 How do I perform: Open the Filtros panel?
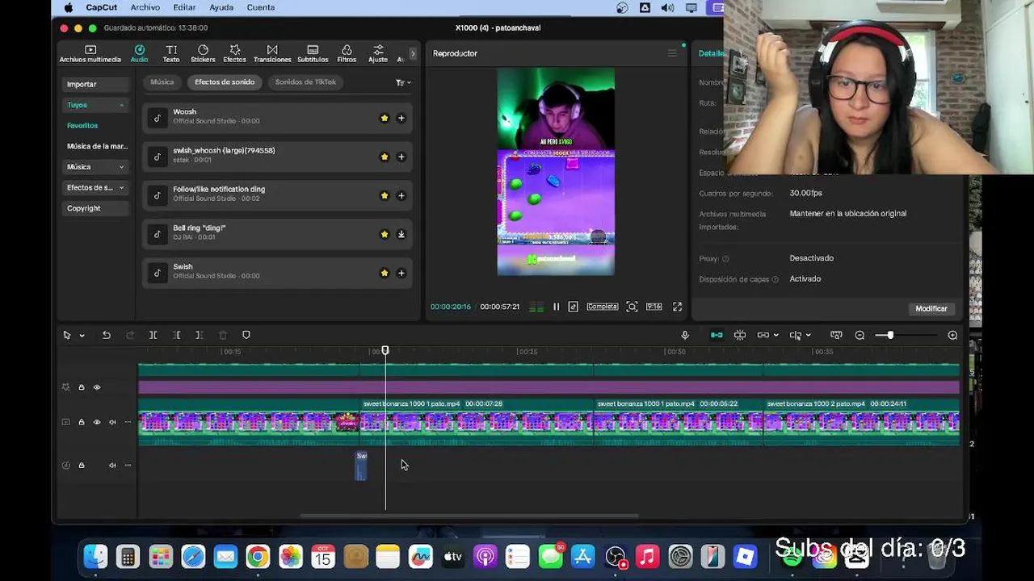[347, 54]
